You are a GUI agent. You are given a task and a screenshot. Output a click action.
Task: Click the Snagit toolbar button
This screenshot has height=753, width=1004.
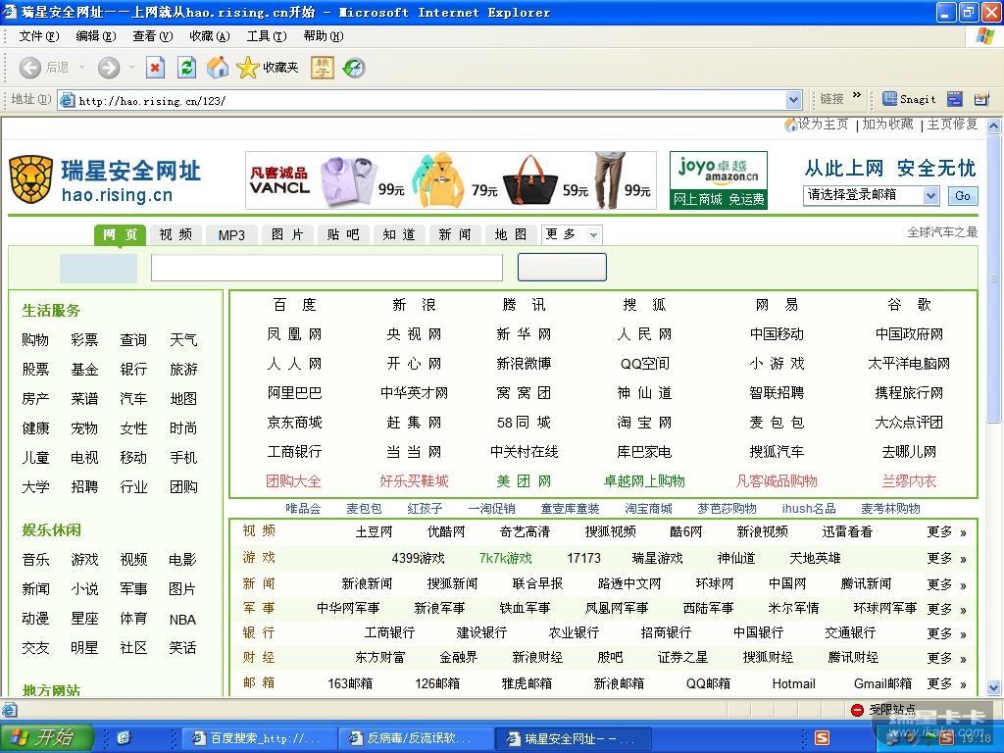[909, 99]
